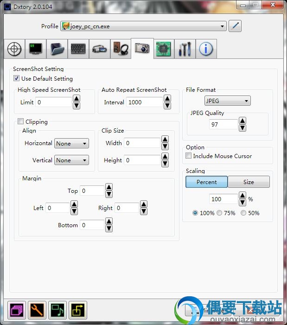Image resolution: width=287 pixels, height=325 pixels.
Task: Increase Clip Size Width value
Action: (x=165, y=139)
